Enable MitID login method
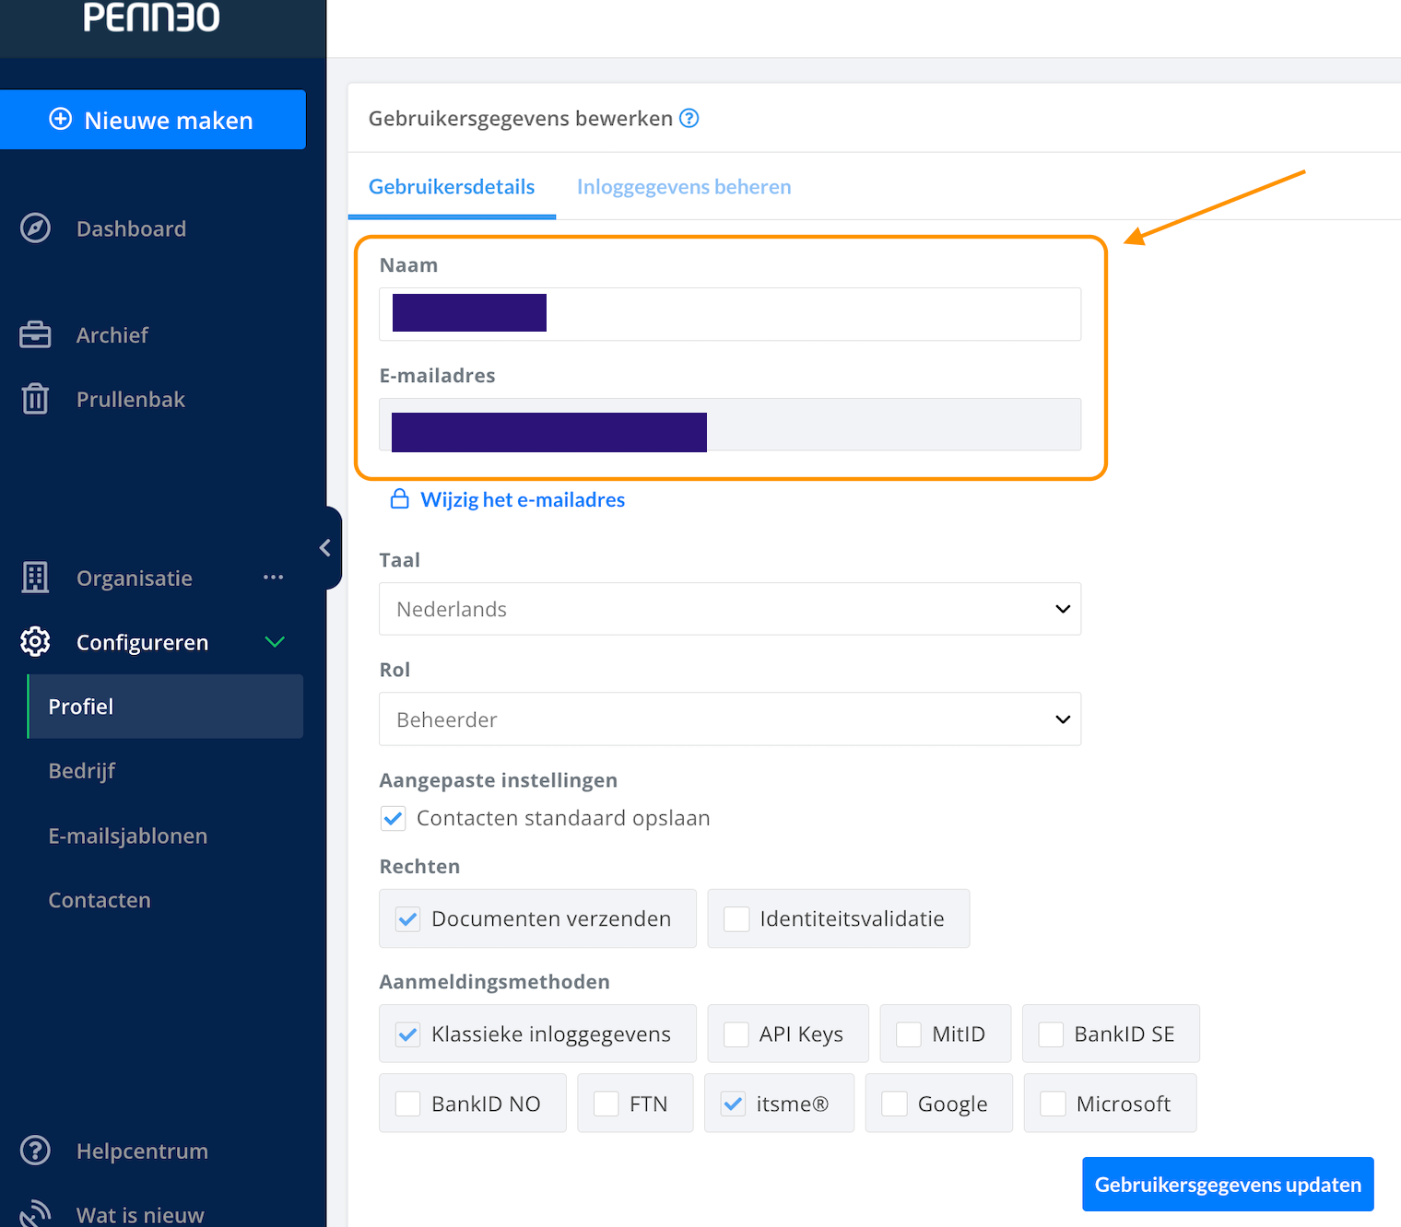 [909, 1034]
